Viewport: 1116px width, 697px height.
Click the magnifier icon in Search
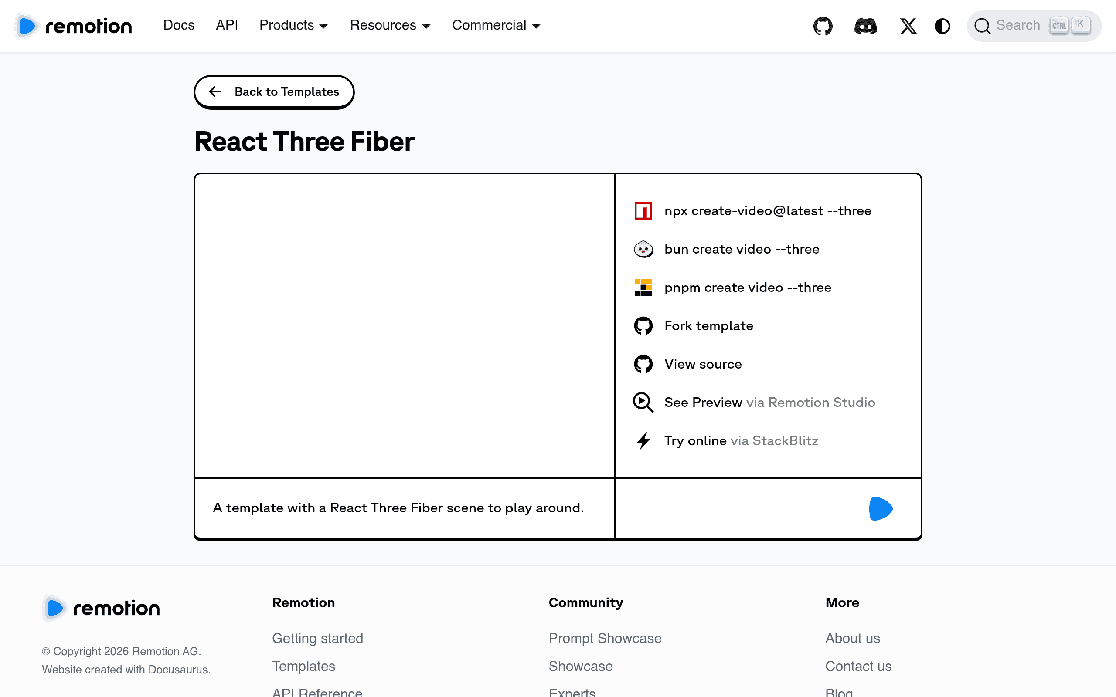(x=982, y=26)
